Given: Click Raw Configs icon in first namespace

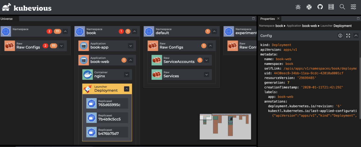Looking at the screenshot, I should tap(10, 46).
